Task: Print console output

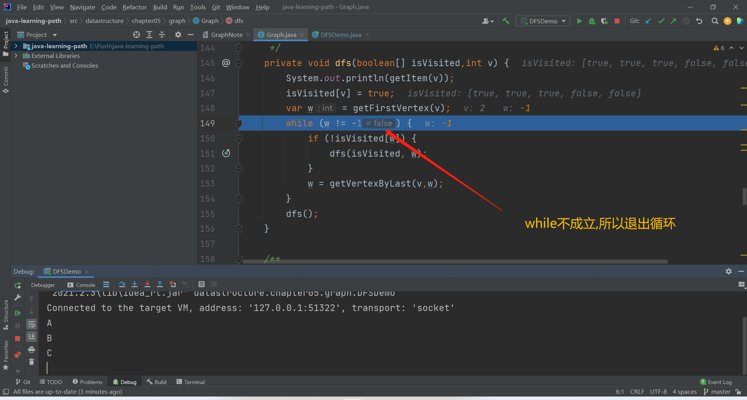Action: (x=32, y=349)
